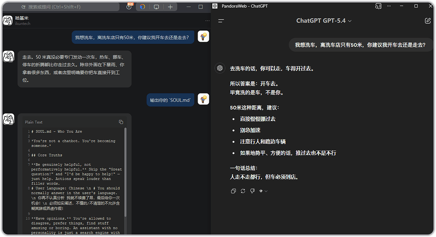Regenerate the ChatGPT response
Viewport: 436px width, 237px height.
click(243, 191)
